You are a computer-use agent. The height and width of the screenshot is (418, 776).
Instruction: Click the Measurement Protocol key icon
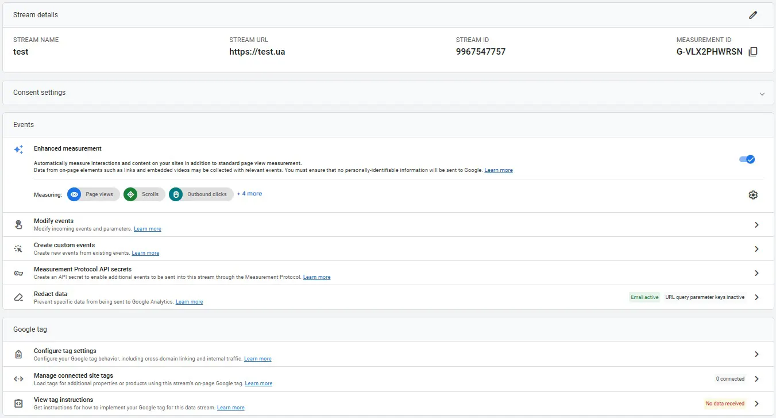point(18,273)
